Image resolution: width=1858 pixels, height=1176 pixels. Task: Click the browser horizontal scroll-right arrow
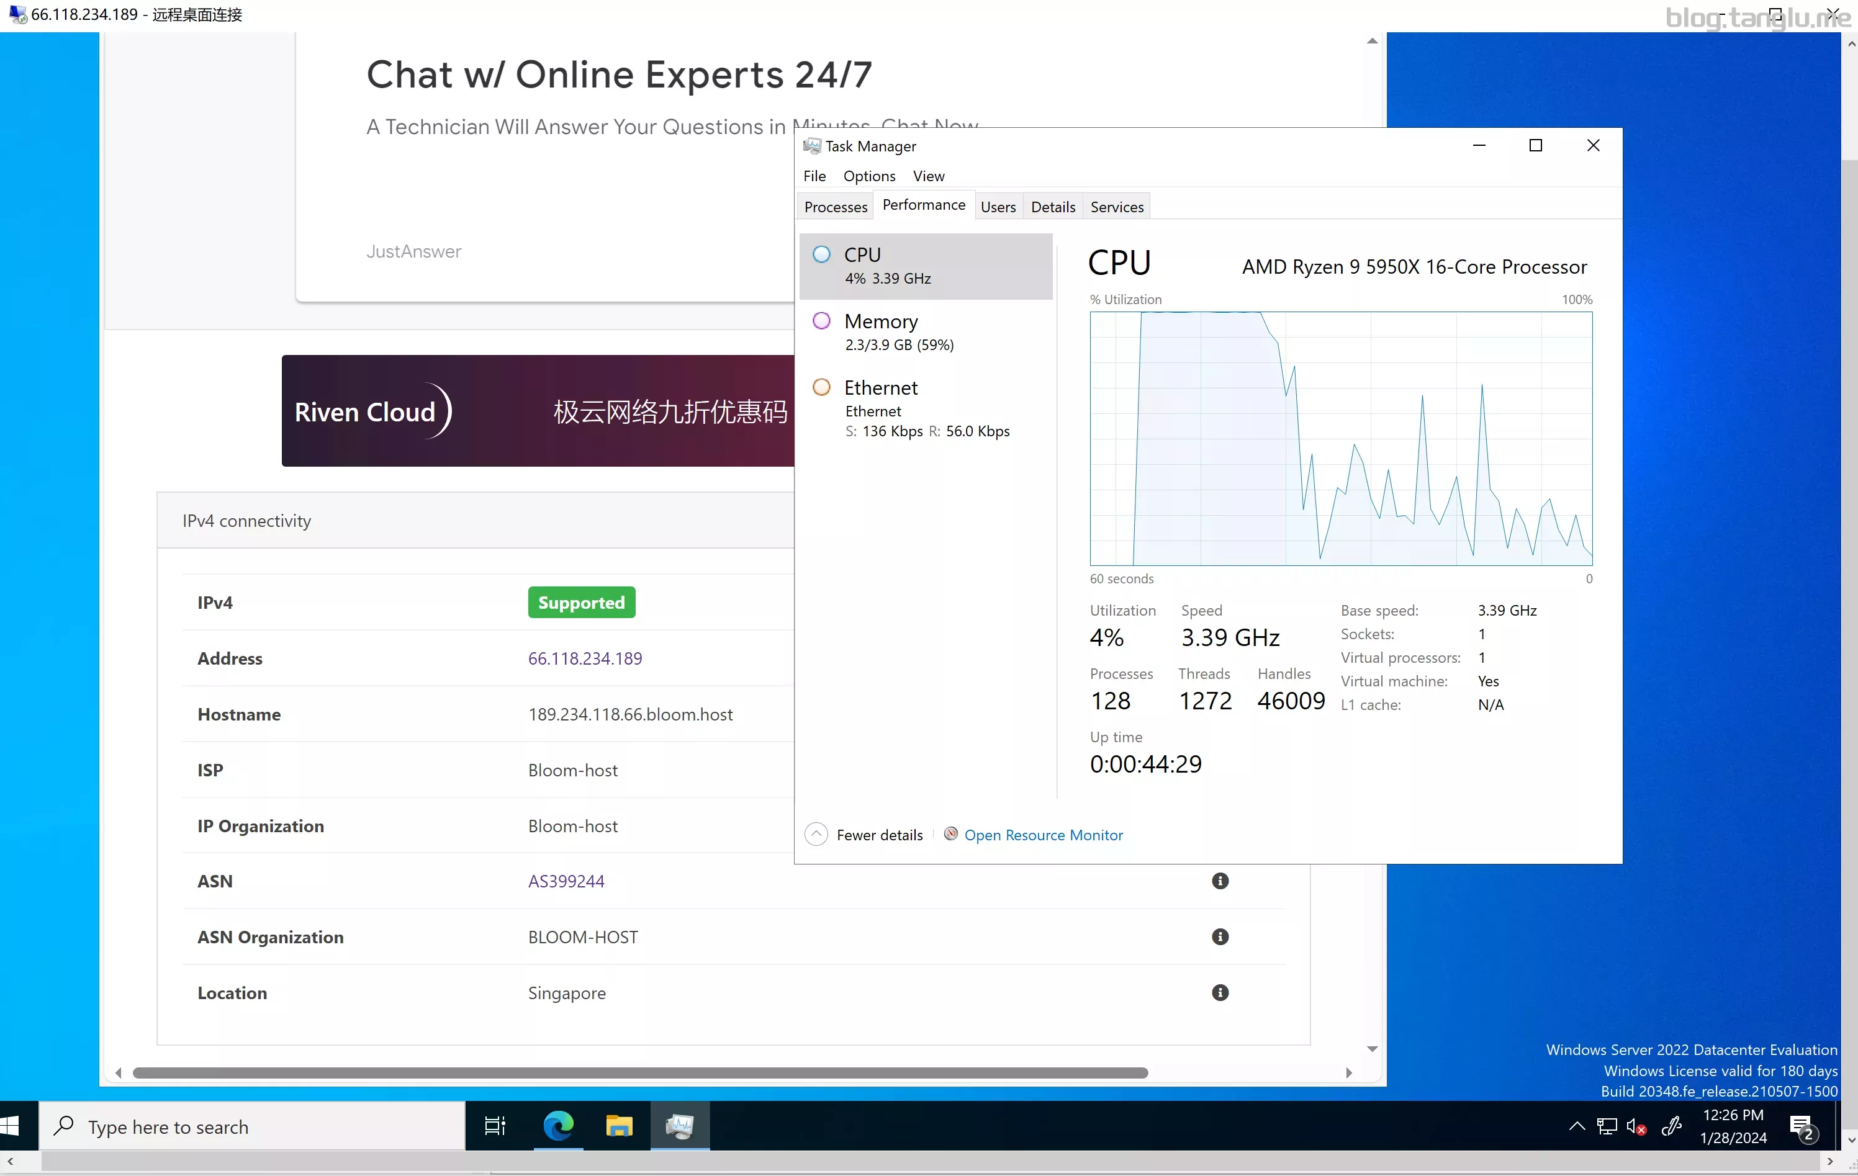(x=1349, y=1072)
